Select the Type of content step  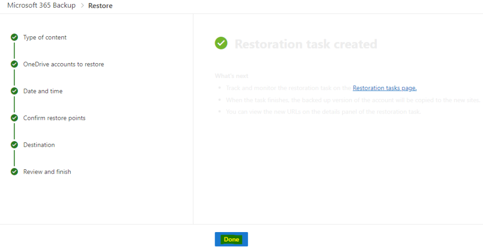coord(45,37)
